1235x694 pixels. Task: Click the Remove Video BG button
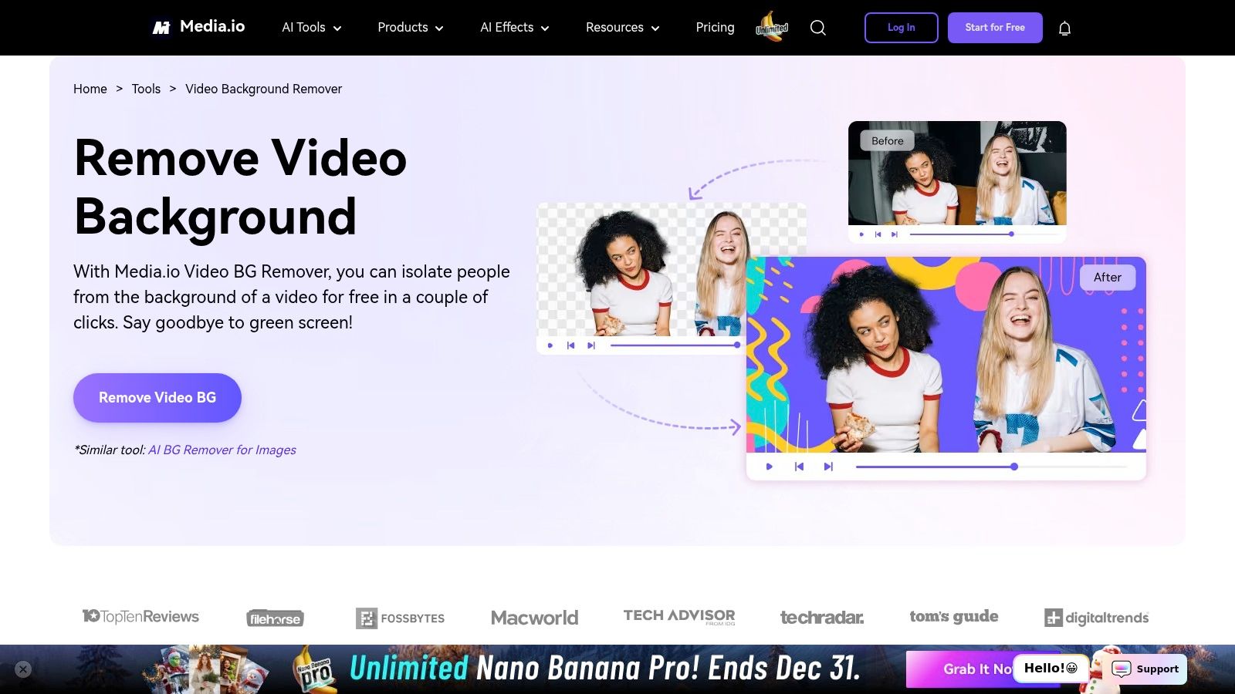157,398
